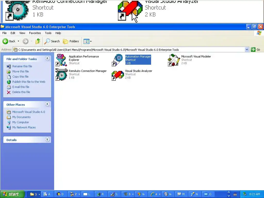
Task: Click the Go button
Action: 255,49
